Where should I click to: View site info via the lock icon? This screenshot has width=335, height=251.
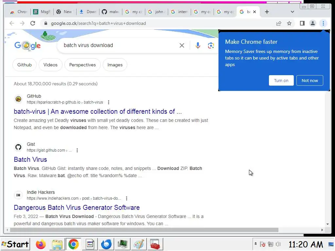45,23
